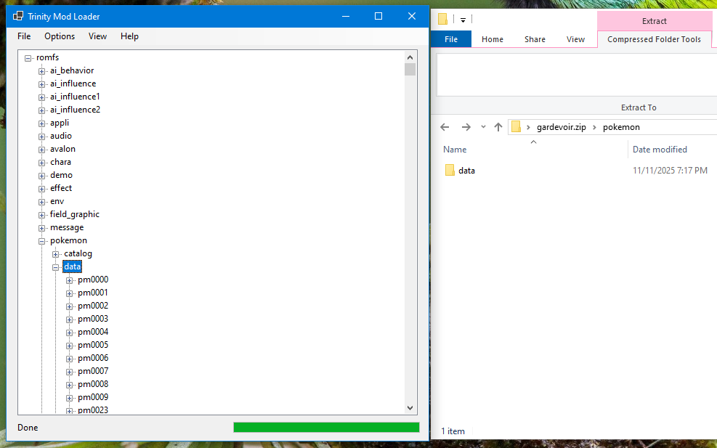This screenshot has width=717, height=448.
Task: Select the catalog tree item
Action: coord(78,253)
